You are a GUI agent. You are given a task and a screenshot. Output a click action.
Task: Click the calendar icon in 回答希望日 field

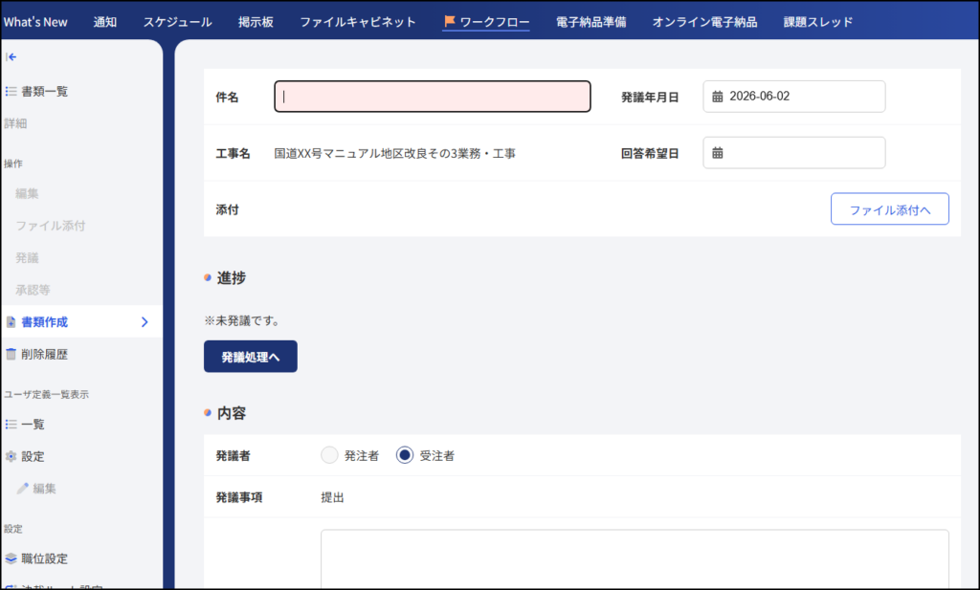(718, 152)
